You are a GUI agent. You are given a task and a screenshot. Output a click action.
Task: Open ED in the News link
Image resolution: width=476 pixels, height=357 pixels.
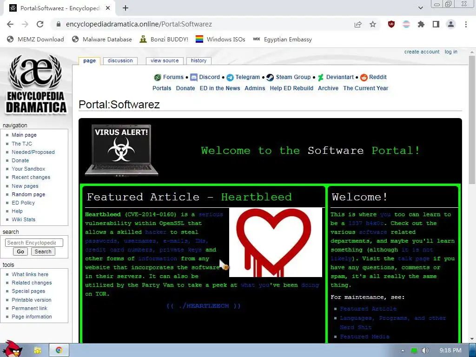coord(220,88)
